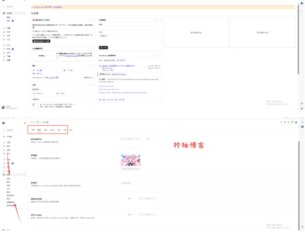Click the 登录路径 wp-login.php input field
Image resolution: width=305 pixels, height=232 pixels.
tap(138, 183)
